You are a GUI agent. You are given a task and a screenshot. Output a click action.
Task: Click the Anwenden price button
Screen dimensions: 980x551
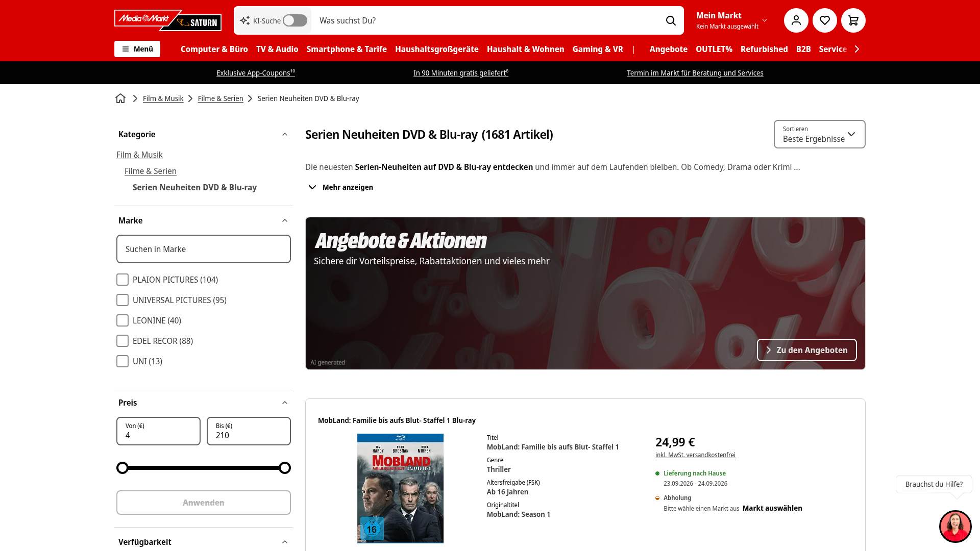204,503
